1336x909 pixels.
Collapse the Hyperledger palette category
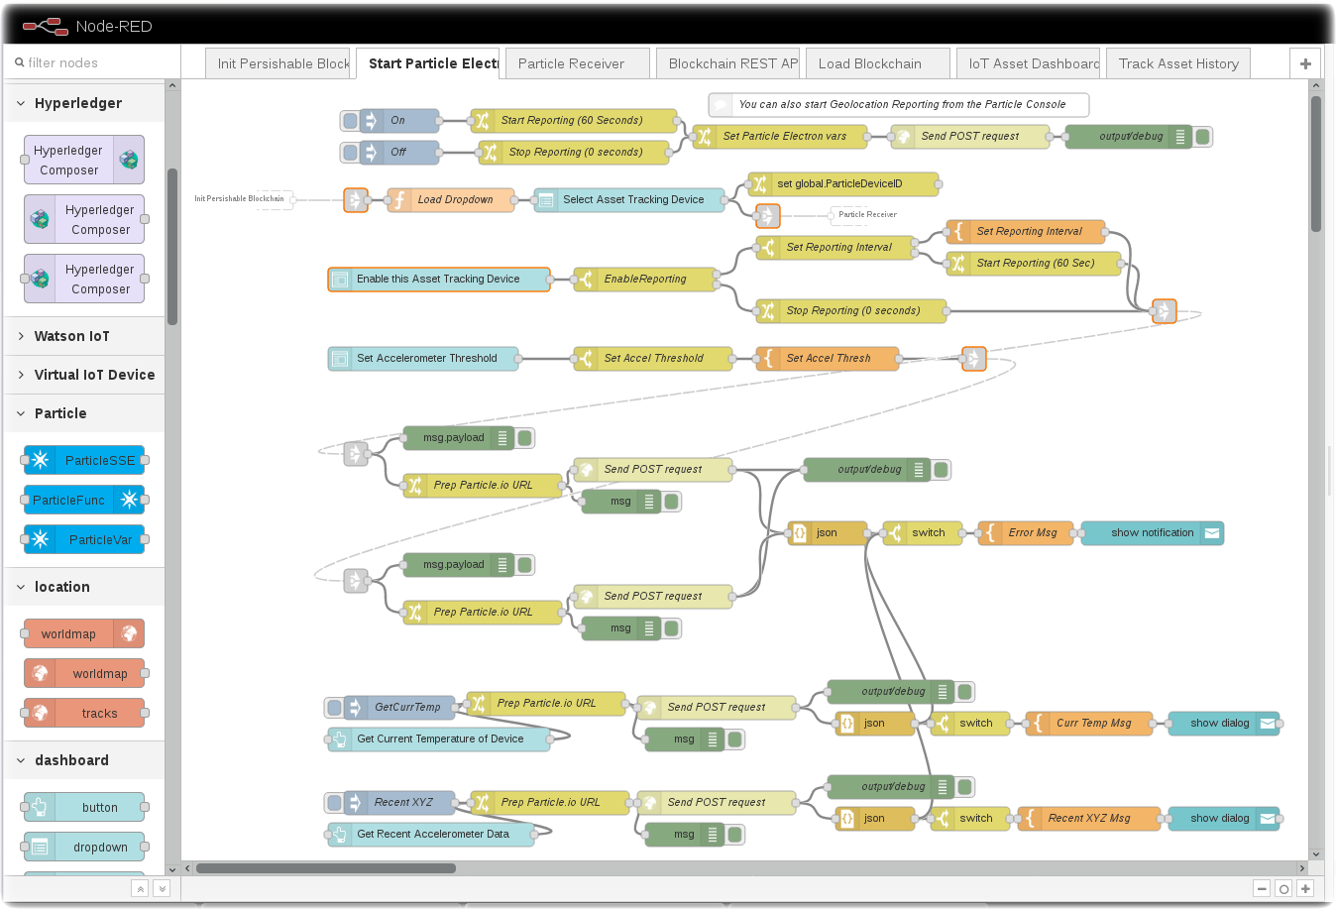click(x=21, y=103)
